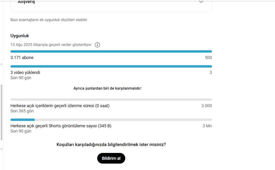Click the Alışveriş card title

pyautogui.click(x=26, y=2)
